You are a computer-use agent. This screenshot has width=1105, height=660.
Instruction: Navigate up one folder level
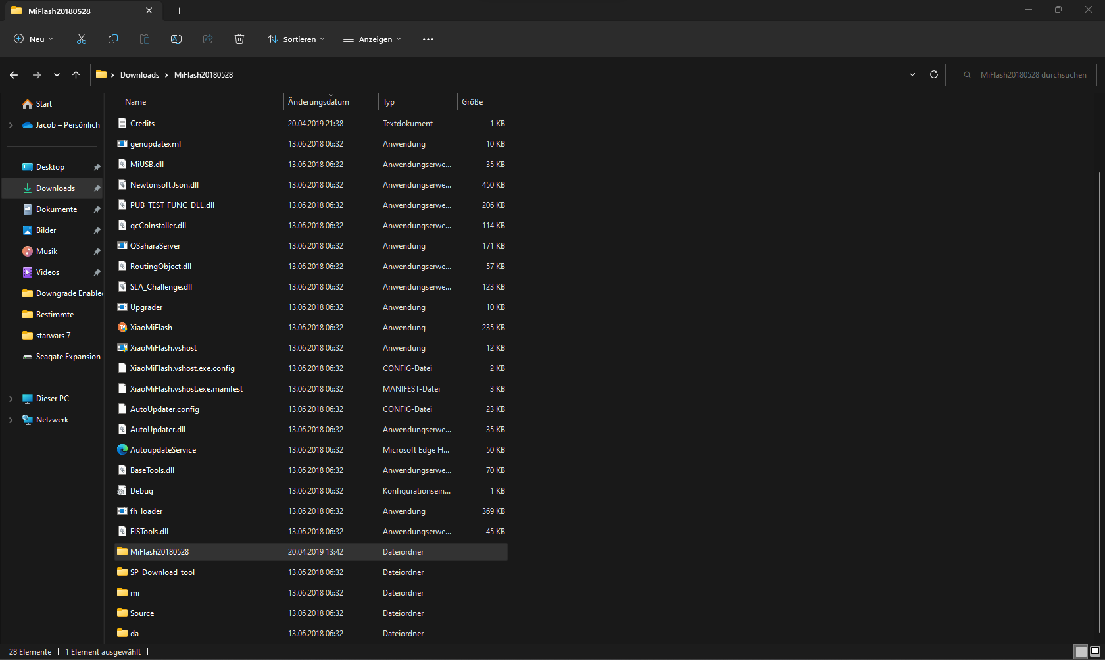pos(76,75)
